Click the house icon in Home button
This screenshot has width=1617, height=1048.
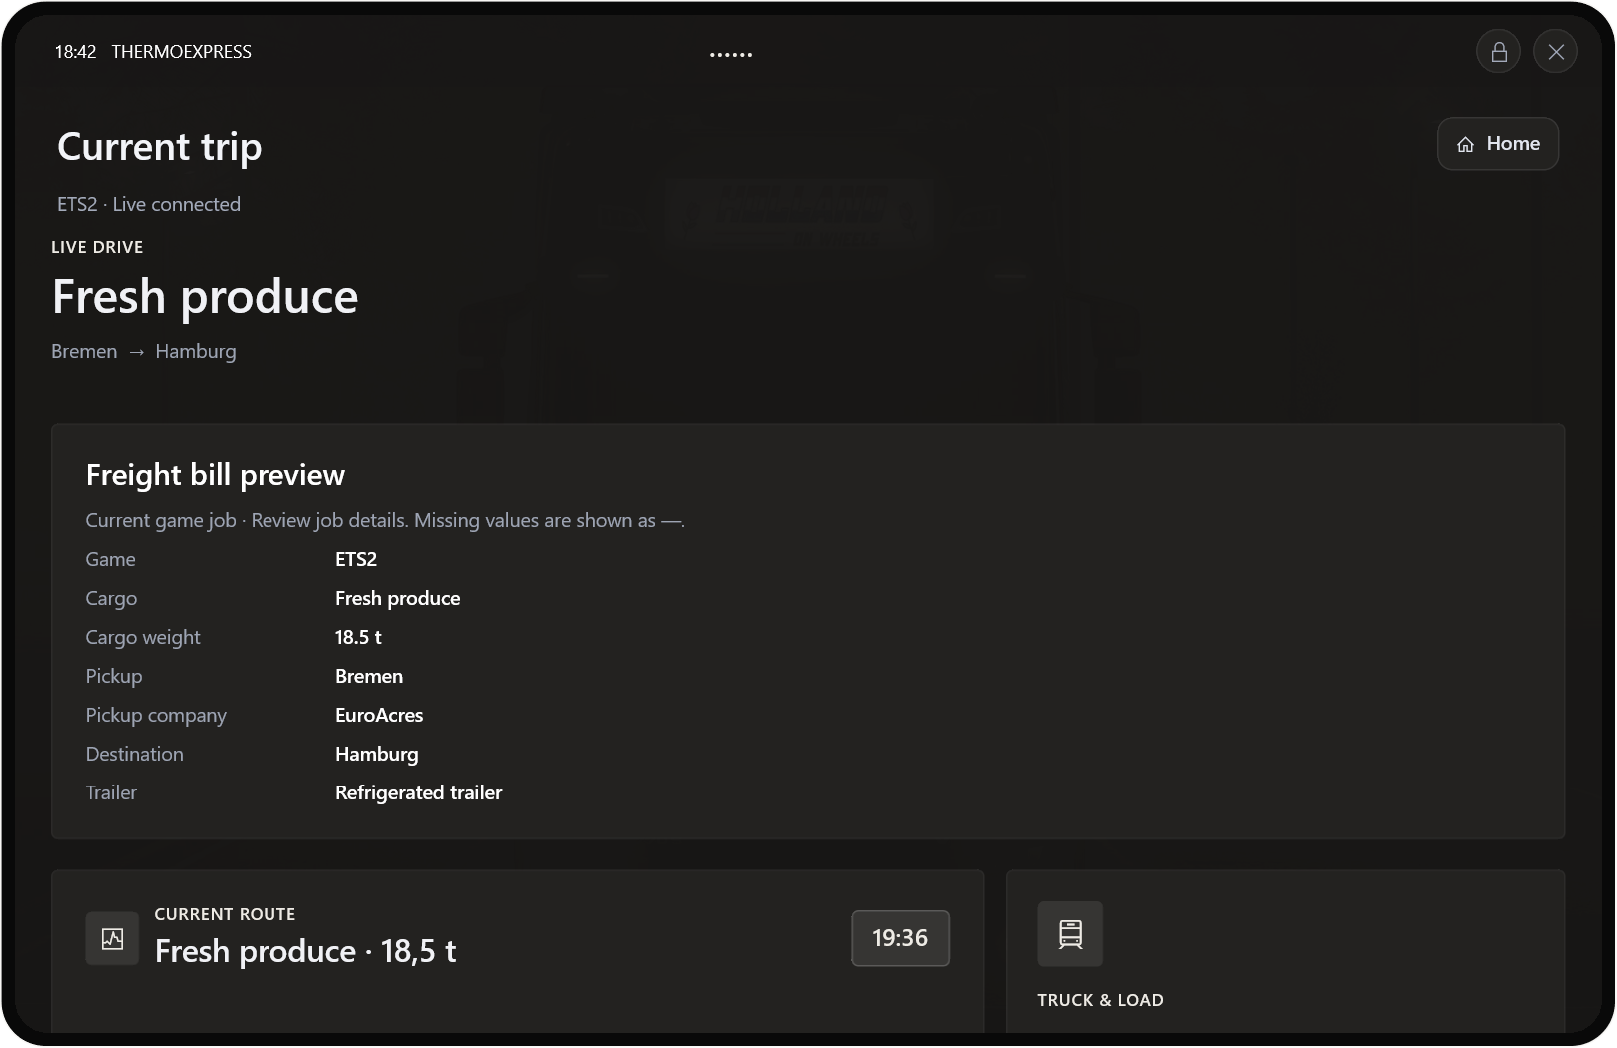[1465, 145]
